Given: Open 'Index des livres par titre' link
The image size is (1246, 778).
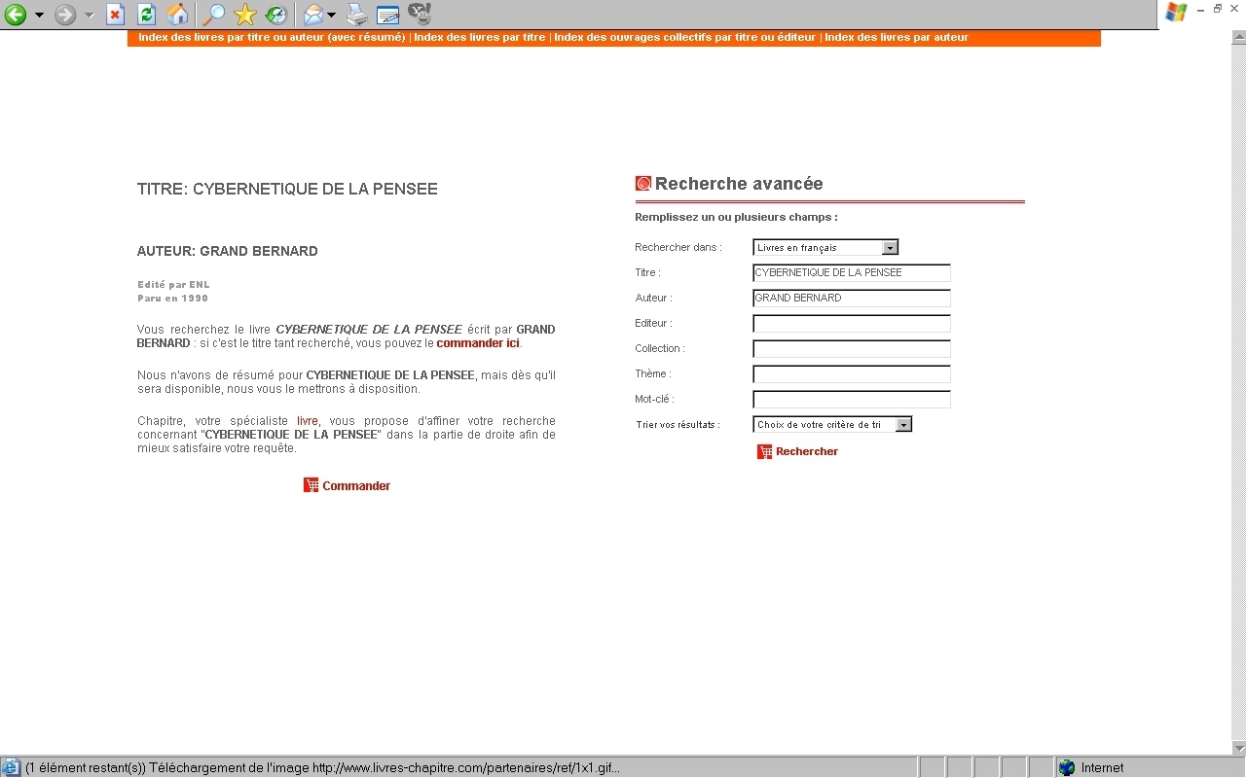Looking at the screenshot, I should (480, 38).
